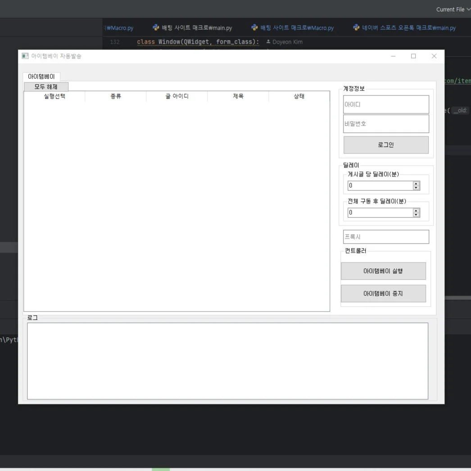Focus the 아이디 input field
The width and height of the screenshot is (471, 471).
tap(386, 104)
